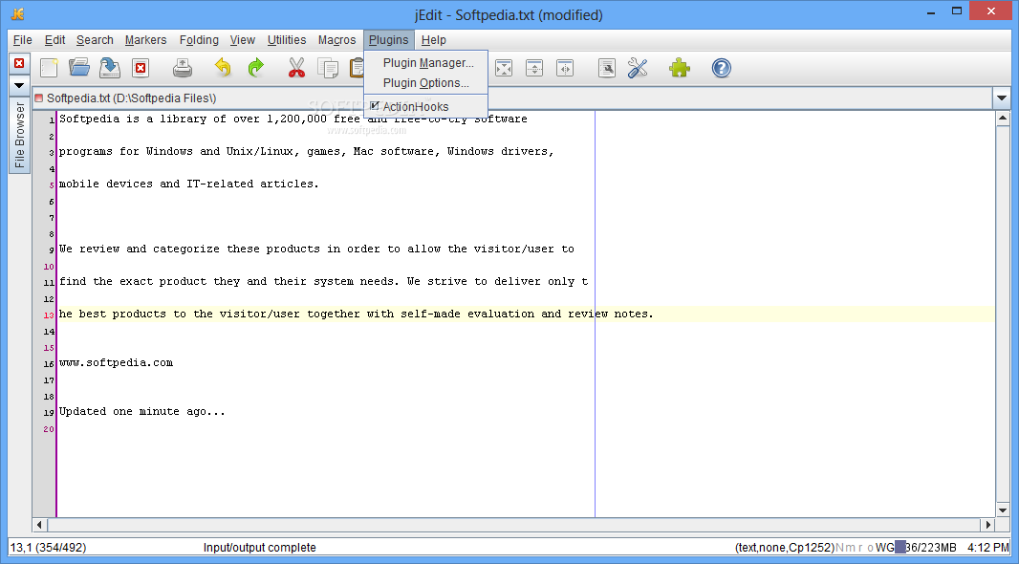Open the Search menu

pos(95,39)
